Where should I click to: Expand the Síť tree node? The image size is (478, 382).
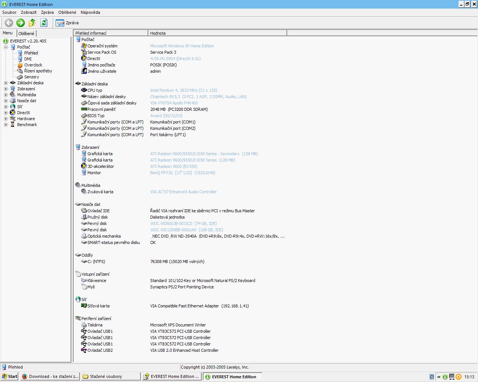(x=6, y=107)
